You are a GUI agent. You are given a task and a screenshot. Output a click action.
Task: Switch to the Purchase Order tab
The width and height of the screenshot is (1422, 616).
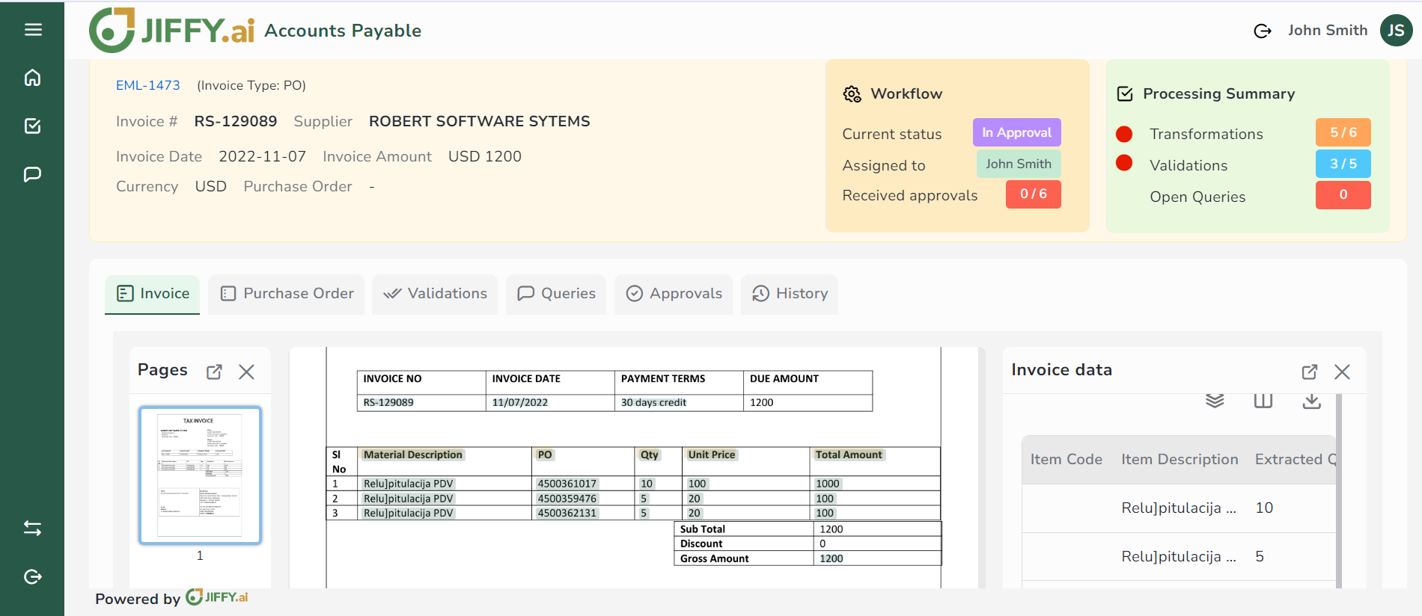pyautogui.click(x=287, y=294)
